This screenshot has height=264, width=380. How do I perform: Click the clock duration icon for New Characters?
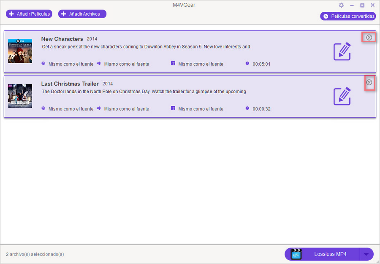pyautogui.click(x=247, y=63)
